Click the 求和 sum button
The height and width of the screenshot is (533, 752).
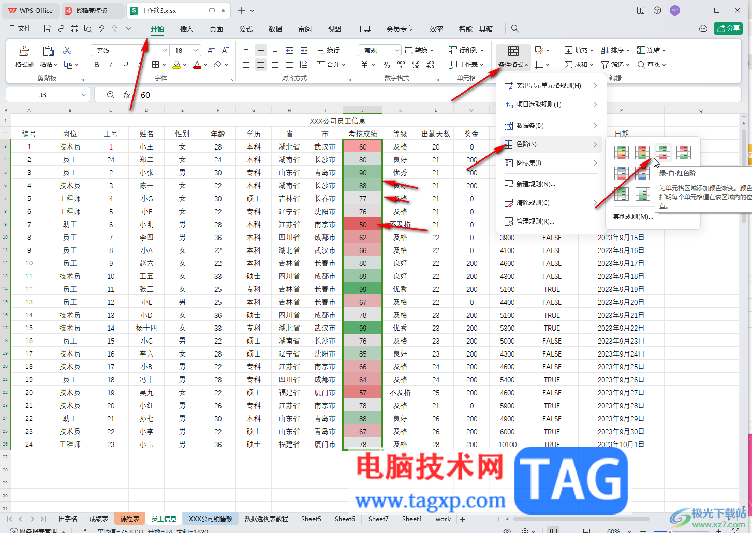click(579, 65)
